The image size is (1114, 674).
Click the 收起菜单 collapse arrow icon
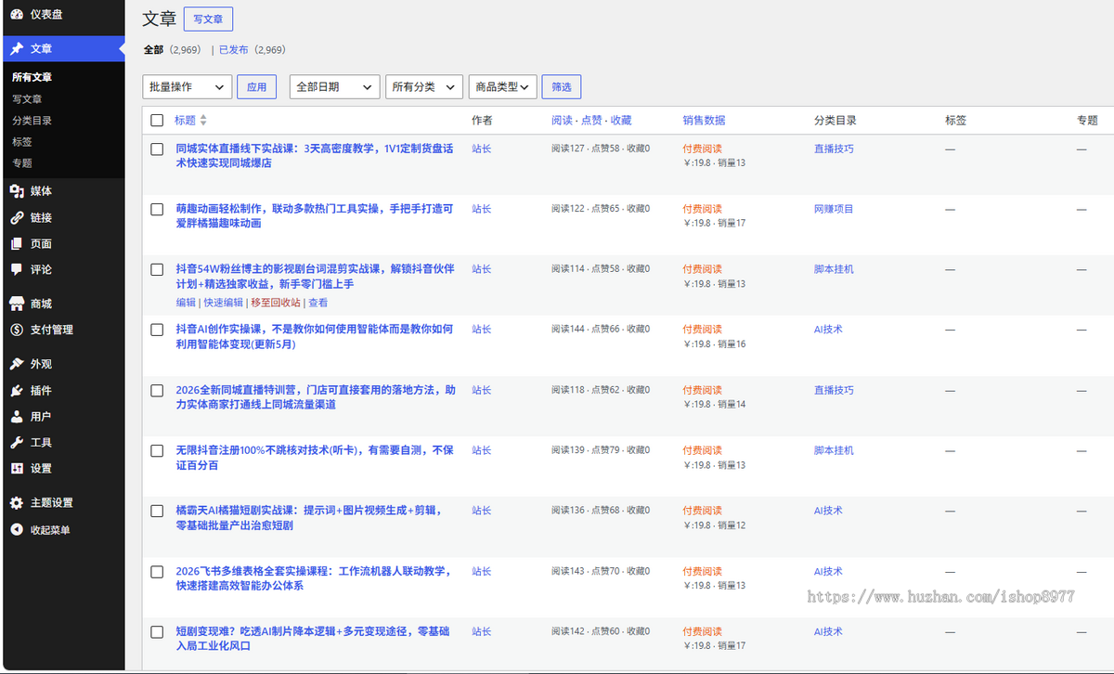tap(17, 529)
